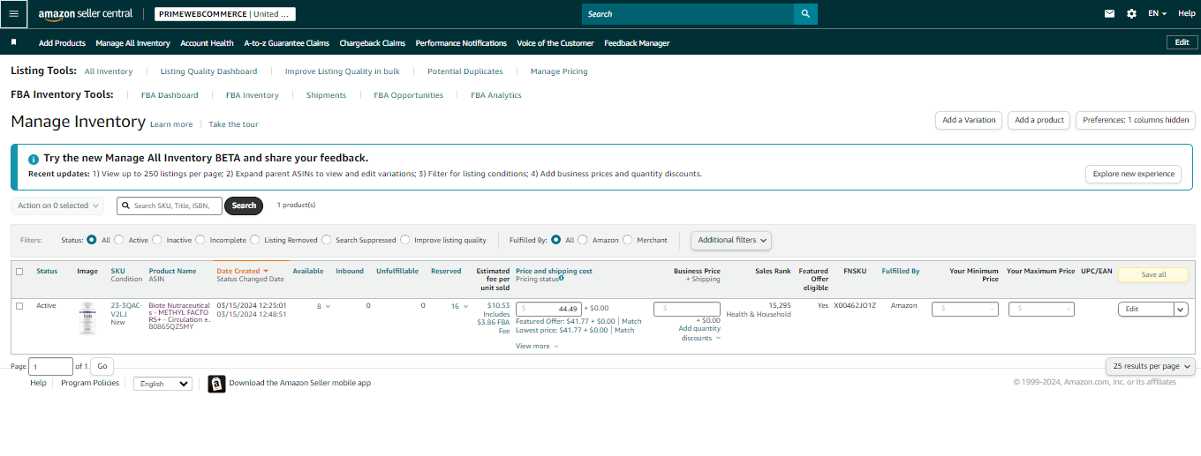This screenshot has height=456, width=1201.
Task: Tick the select-all checkbox in table header
Action: [x=19, y=272]
